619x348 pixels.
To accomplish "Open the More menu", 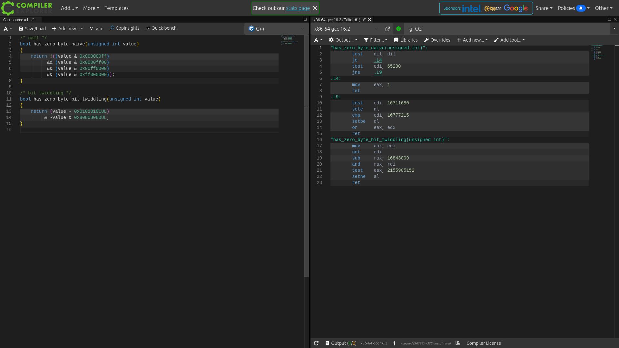I will [91, 8].
